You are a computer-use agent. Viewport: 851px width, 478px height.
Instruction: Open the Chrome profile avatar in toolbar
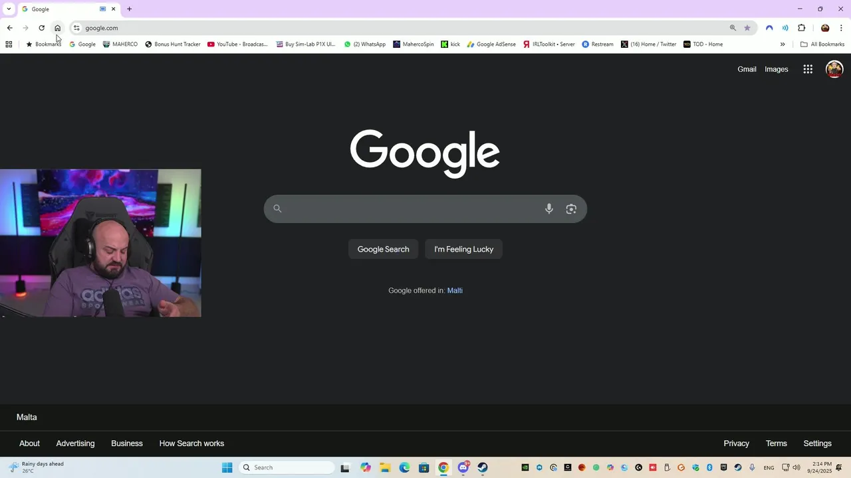825,28
